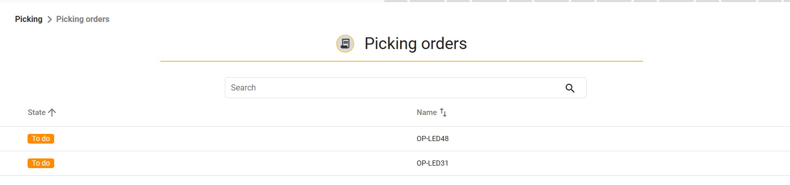Click the magnifier search icon
This screenshot has height=185, width=790.
570,88
